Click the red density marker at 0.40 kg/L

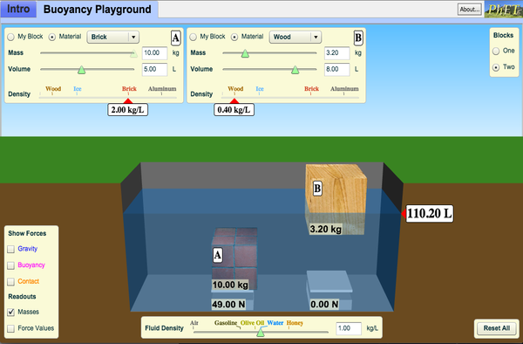click(234, 101)
